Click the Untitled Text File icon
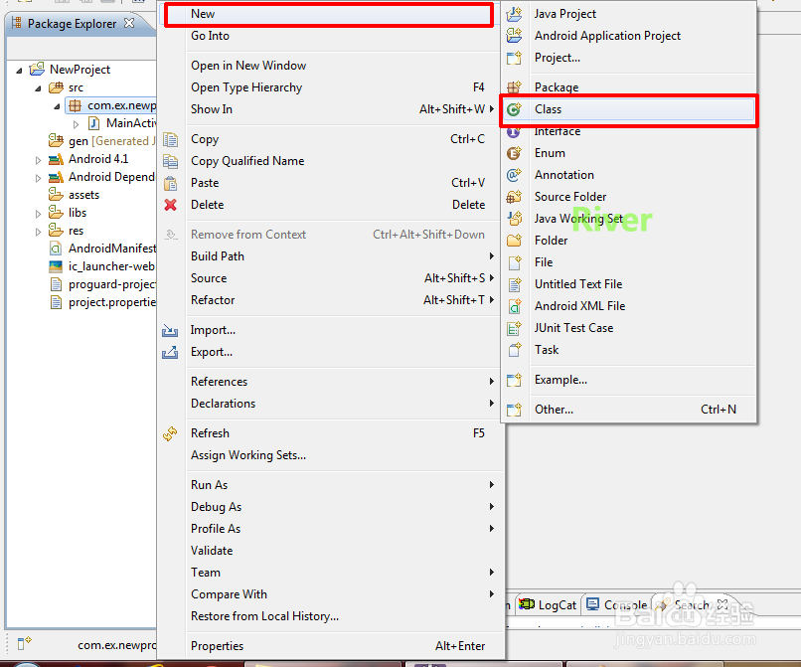Viewport: 801px width, 667px height. pos(515,284)
